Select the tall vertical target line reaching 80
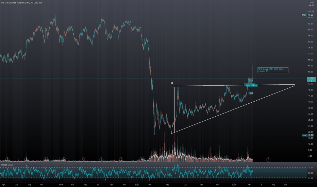Image resolution: width=317 pixels, height=187 pixels. pyautogui.click(x=255, y=62)
